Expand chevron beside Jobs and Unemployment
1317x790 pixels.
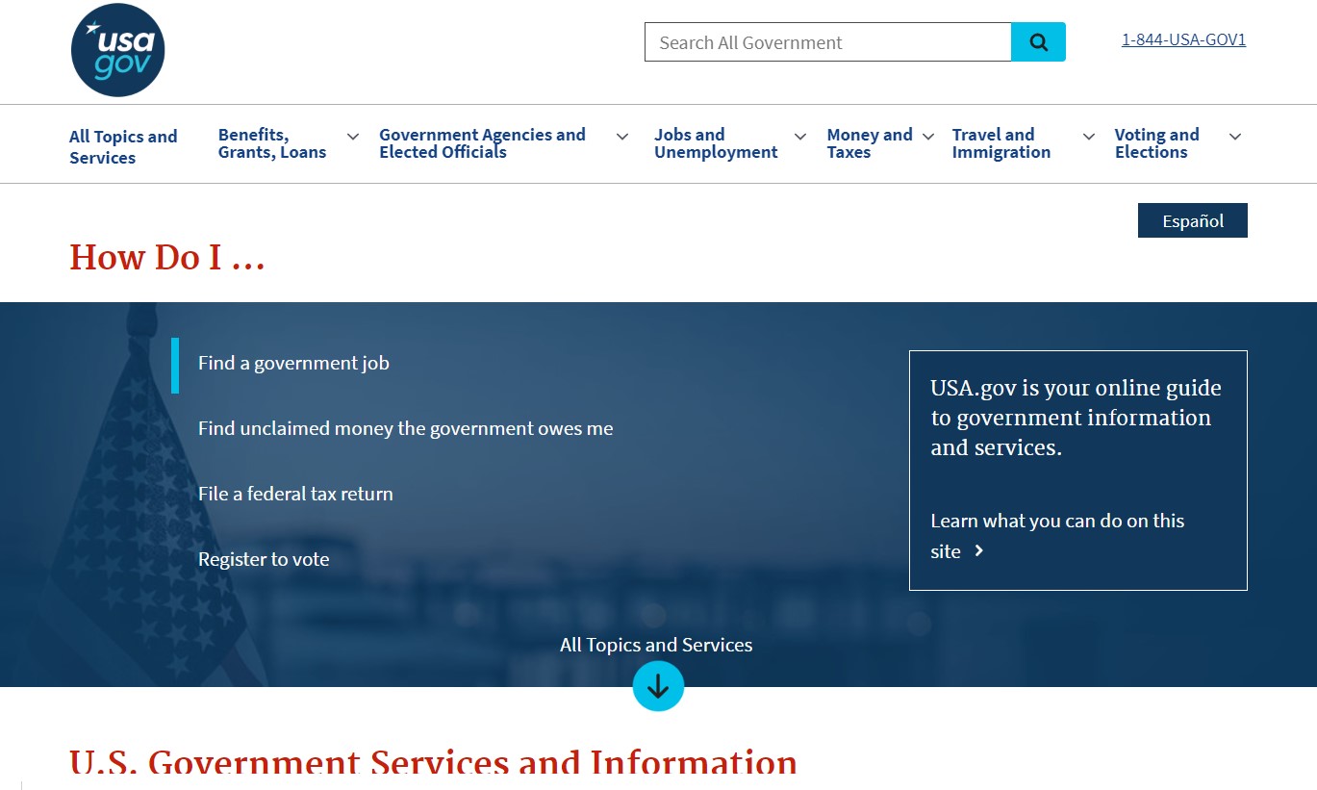[x=800, y=137]
